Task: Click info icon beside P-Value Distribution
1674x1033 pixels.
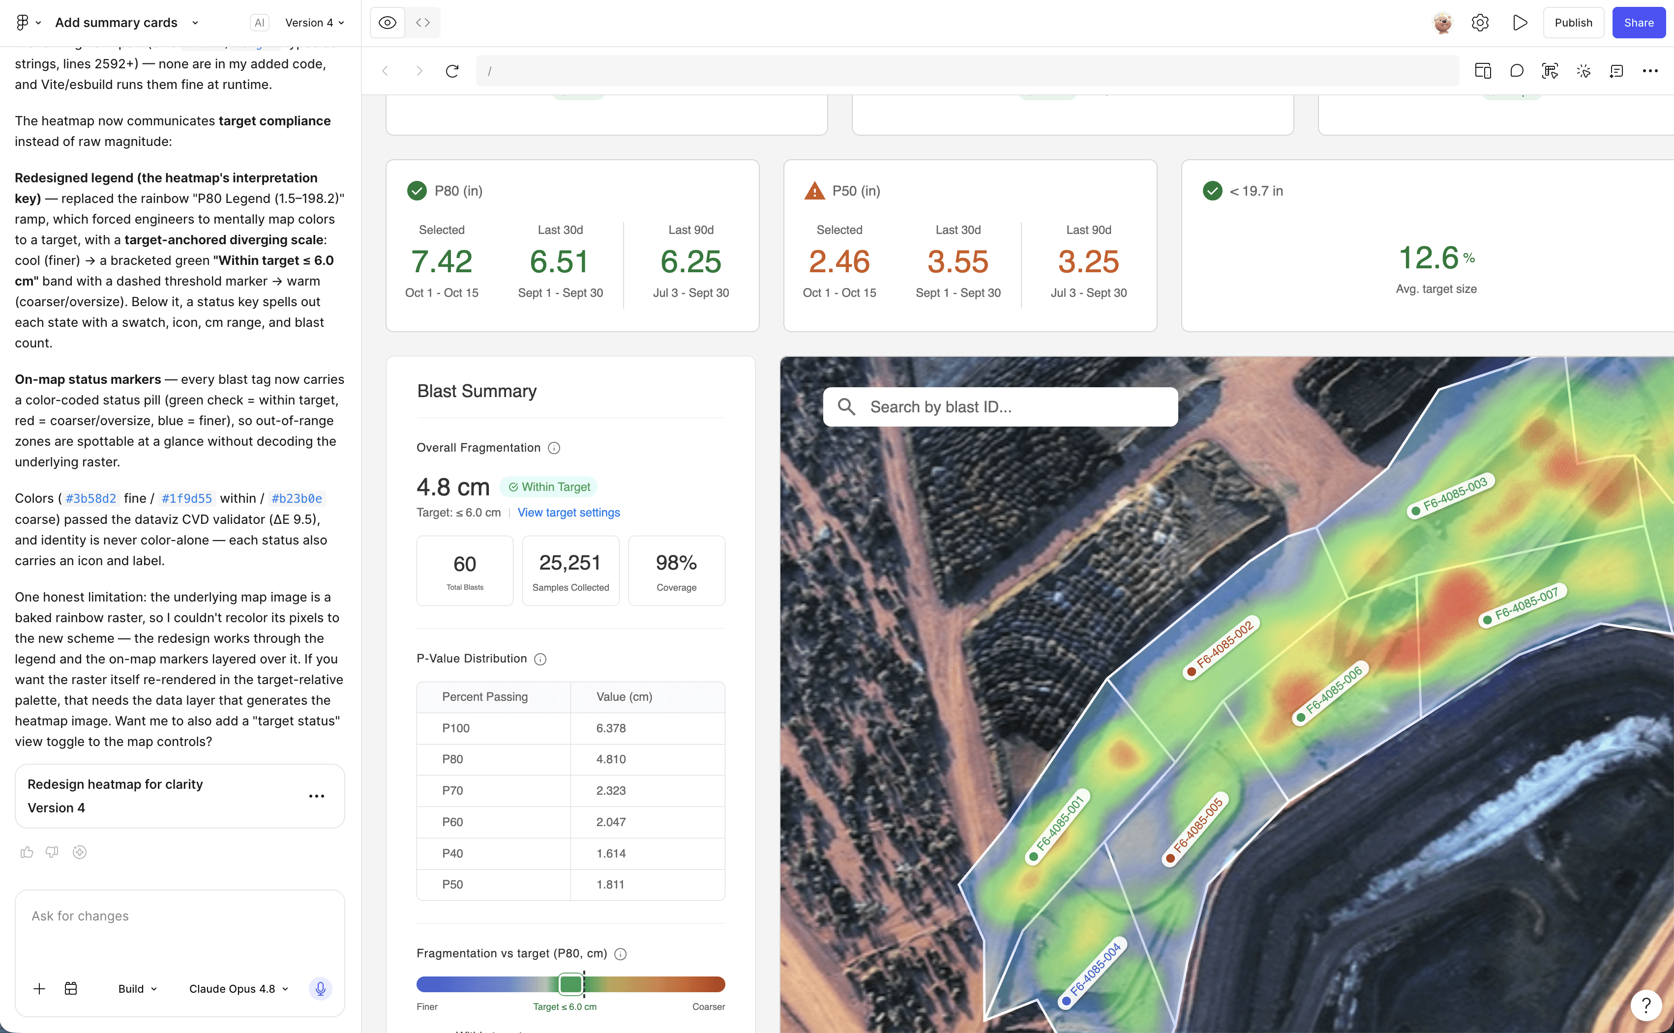Action: coord(540,660)
